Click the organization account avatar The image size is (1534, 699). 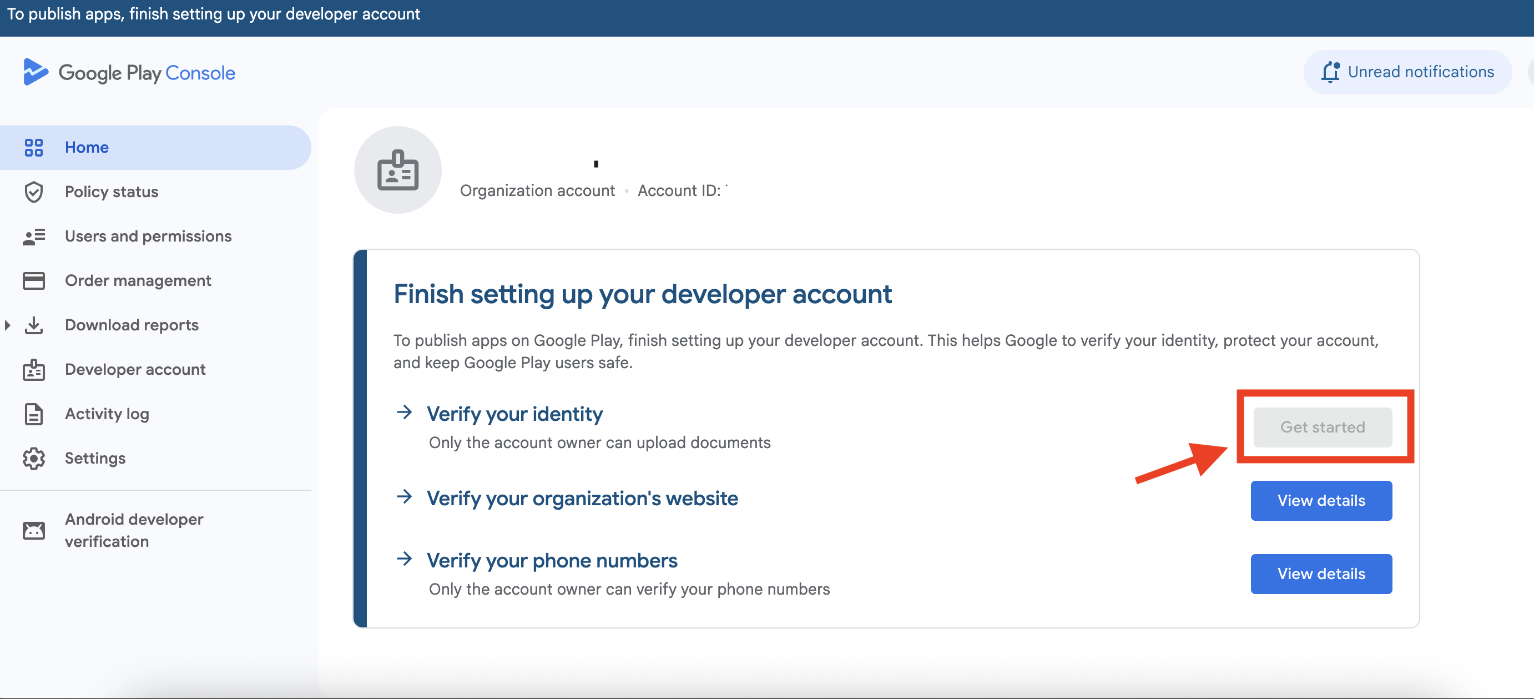pyautogui.click(x=398, y=170)
